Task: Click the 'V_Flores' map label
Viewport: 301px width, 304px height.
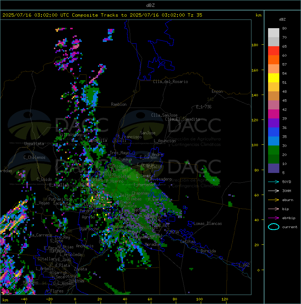Action: [55, 291]
